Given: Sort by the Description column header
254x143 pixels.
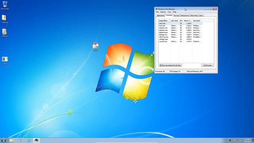Looking at the screenshot, I should pyautogui.click(x=197, y=21).
